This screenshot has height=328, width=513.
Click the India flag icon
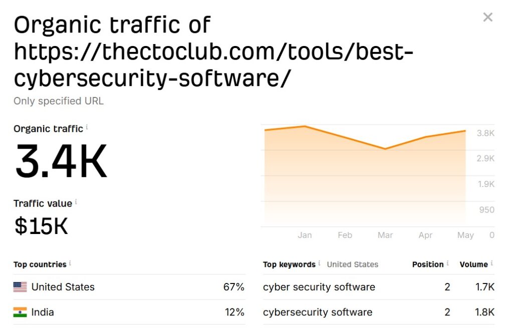tap(20, 312)
